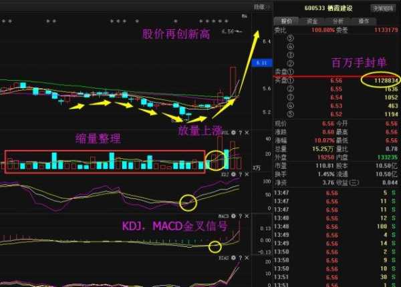Viewport: 401px width, 287px height.
Task: Select the 13:51 trade of 30 lots
Action: [335, 277]
